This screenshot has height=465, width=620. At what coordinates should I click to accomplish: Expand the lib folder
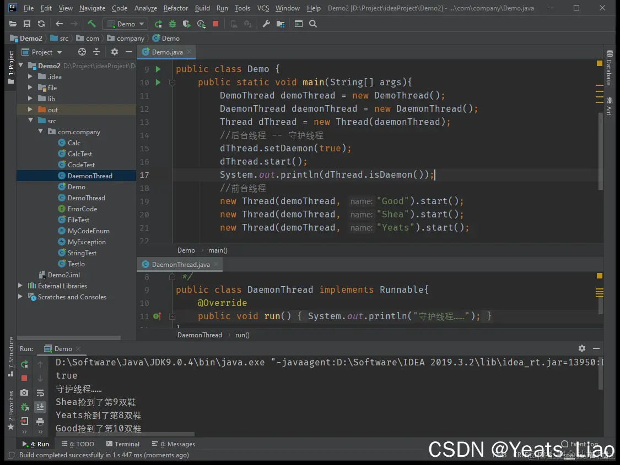pos(30,99)
